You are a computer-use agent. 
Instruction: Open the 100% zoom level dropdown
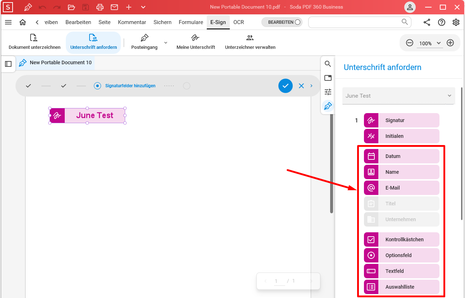tap(429, 43)
